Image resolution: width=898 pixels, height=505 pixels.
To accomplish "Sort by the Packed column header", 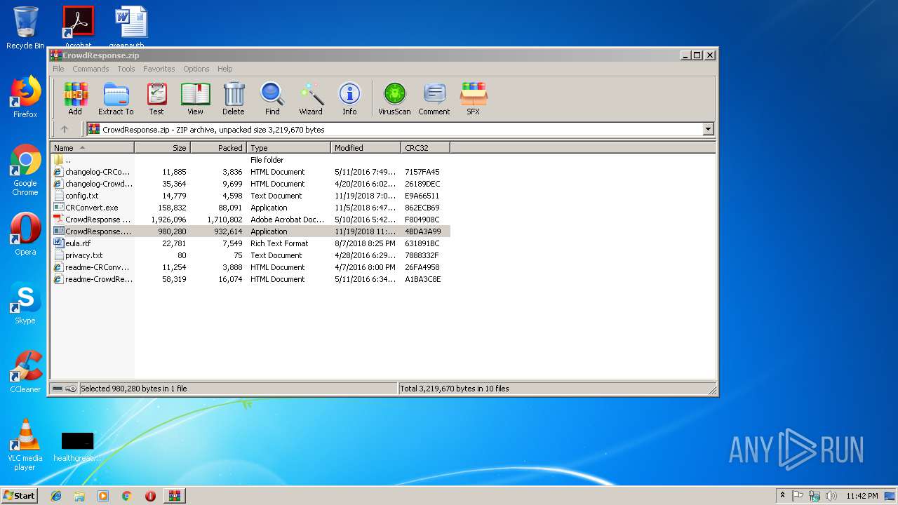I will coord(218,148).
